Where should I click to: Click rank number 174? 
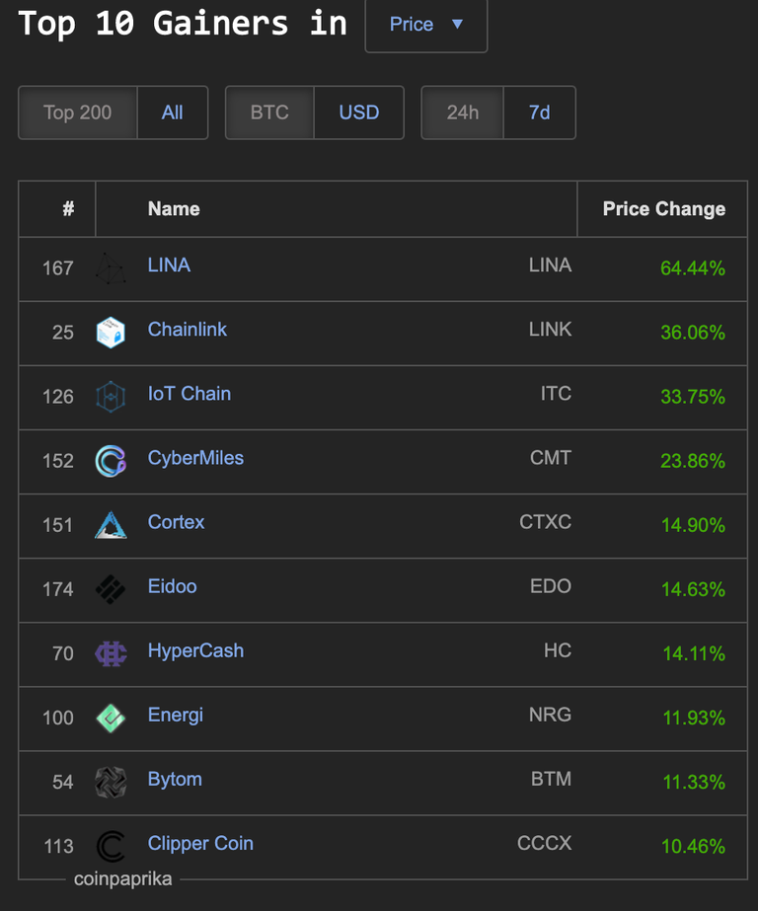(58, 589)
